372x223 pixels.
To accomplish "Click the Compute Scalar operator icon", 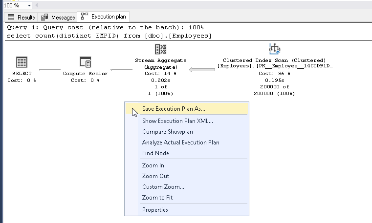I will pyautogui.click(x=85, y=62).
